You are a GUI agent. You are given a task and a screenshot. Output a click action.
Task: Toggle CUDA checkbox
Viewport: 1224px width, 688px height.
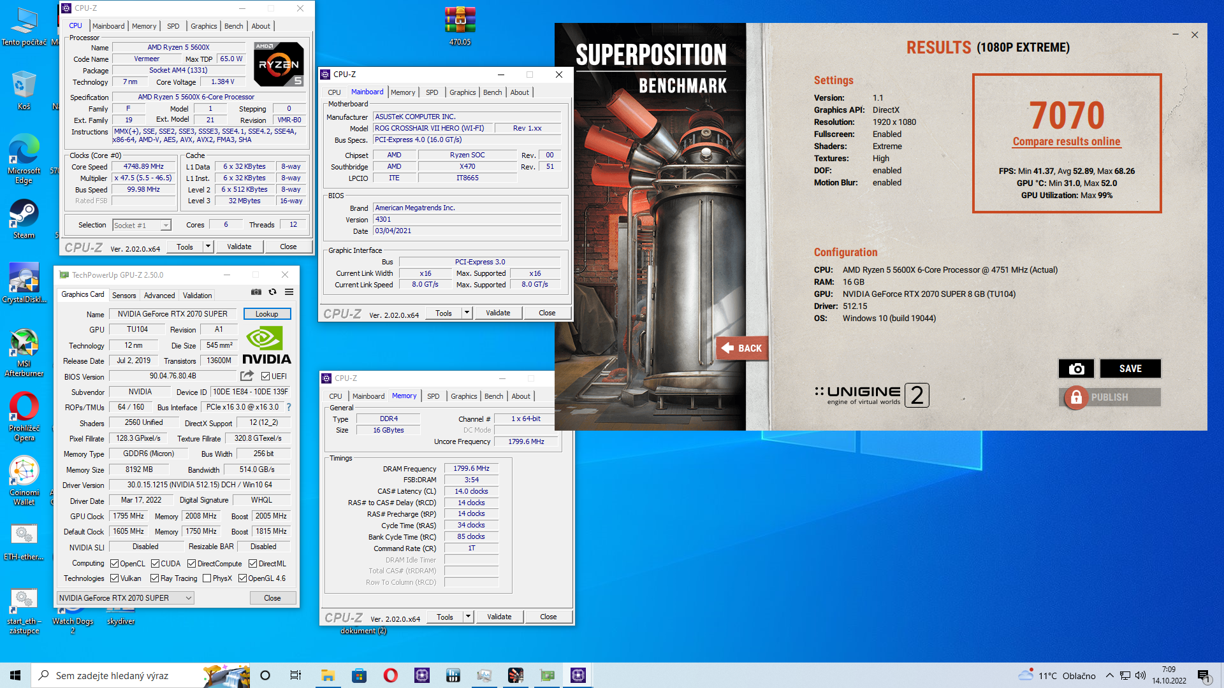155,564
